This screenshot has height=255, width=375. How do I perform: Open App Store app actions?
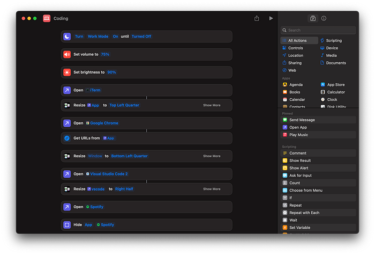pos(333,85)
